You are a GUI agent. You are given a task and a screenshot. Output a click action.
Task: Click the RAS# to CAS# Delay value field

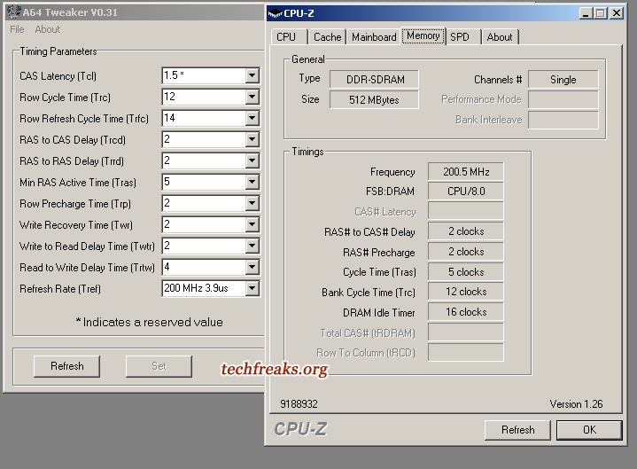tap(466, 231)
